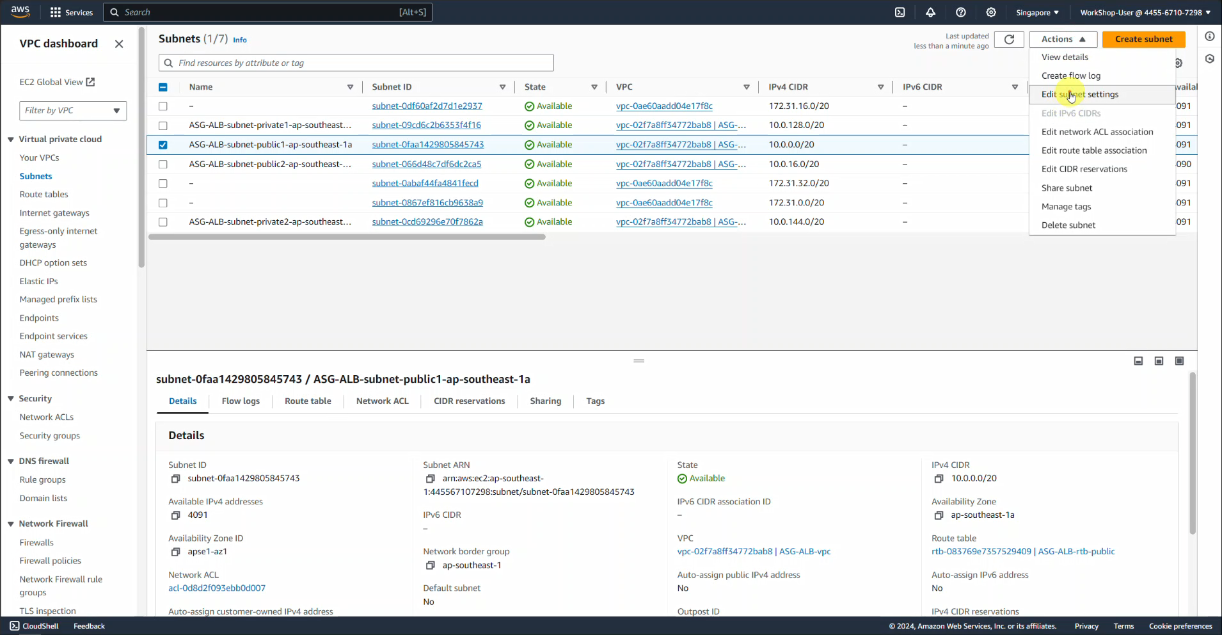Select the subnet-0df60af2d7d1e2937 row checkbox
Screen dimensions: 1222x635
[163, 106]
